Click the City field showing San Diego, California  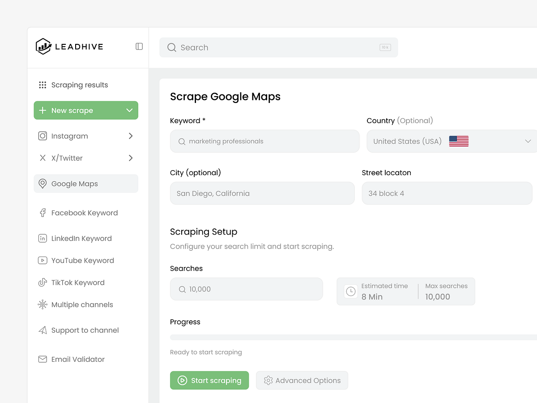pos(262,193)
